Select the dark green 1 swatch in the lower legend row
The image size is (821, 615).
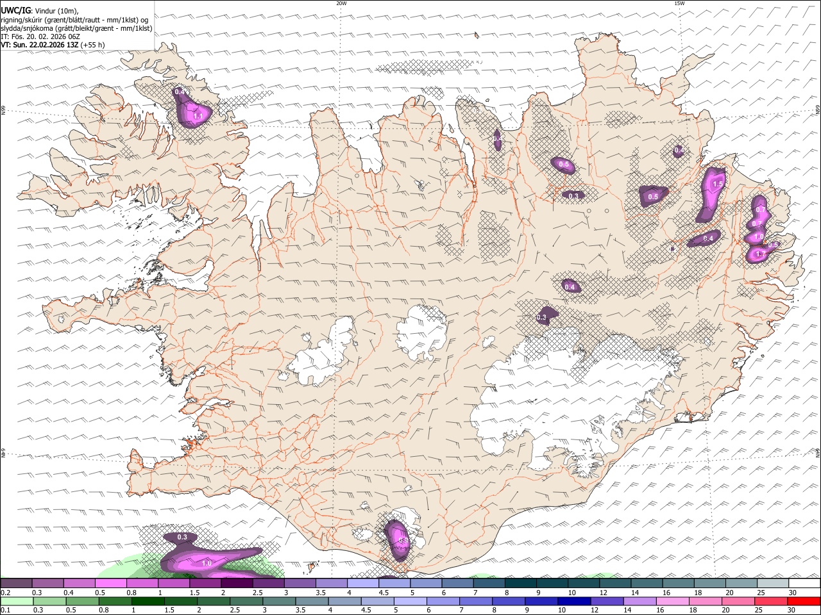(x=148, y=601)
